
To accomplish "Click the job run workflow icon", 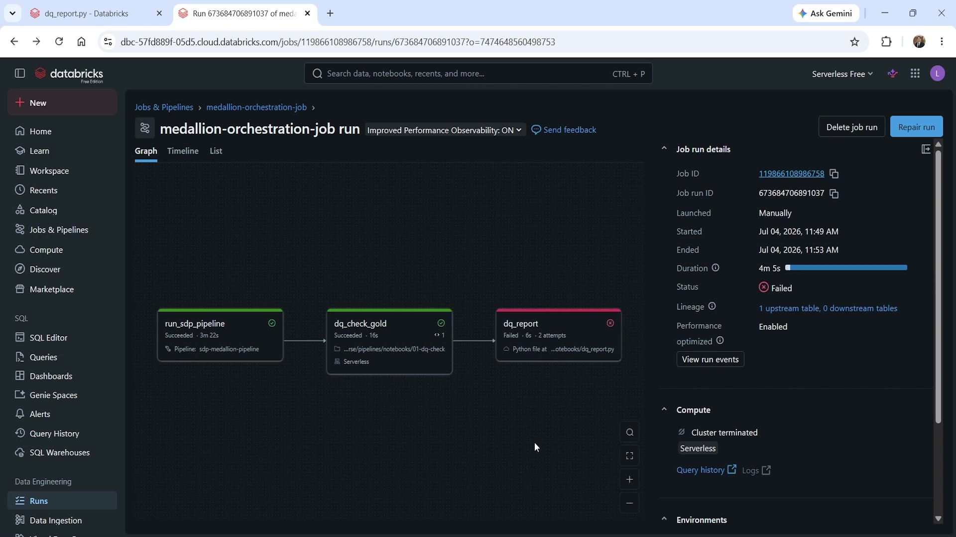I will tap(145, 128).
